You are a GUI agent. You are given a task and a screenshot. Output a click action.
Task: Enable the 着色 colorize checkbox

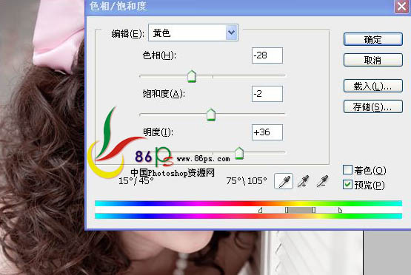(x=347, y=170)
